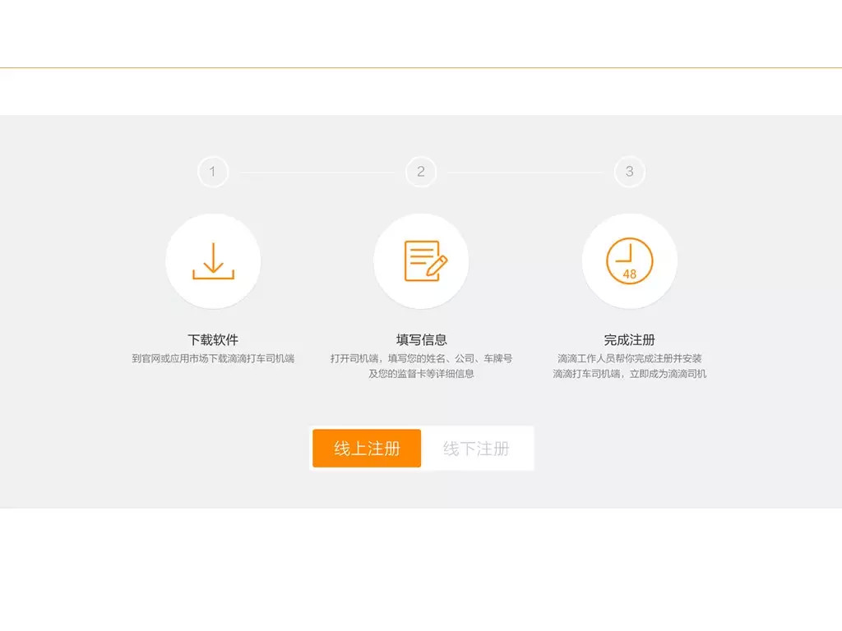This screenshot has width=842, height=631.
Task: Select the step 3 number circle
Action: point(629,172)
